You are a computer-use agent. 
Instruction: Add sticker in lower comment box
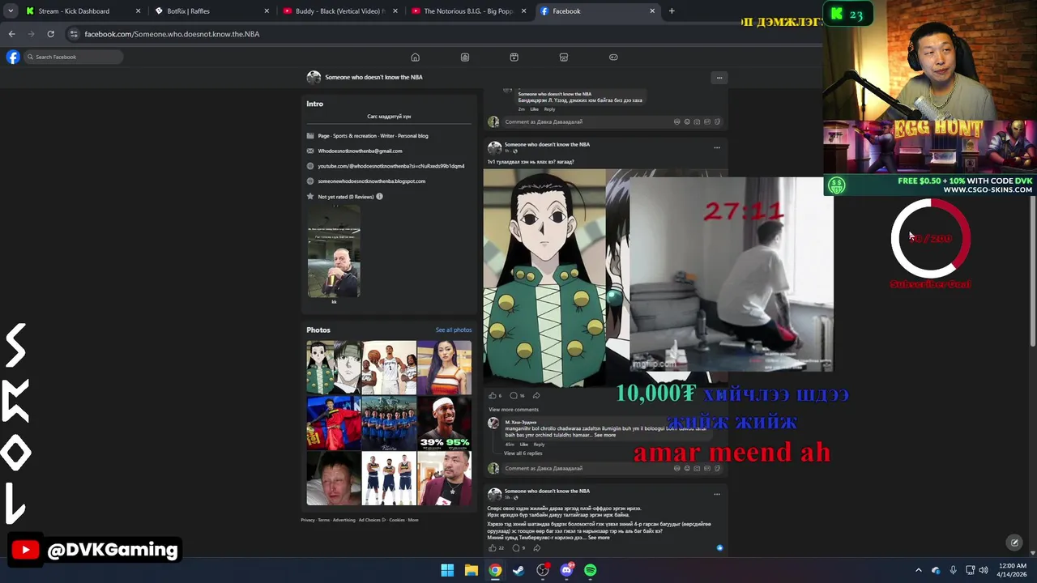[717, 468]
